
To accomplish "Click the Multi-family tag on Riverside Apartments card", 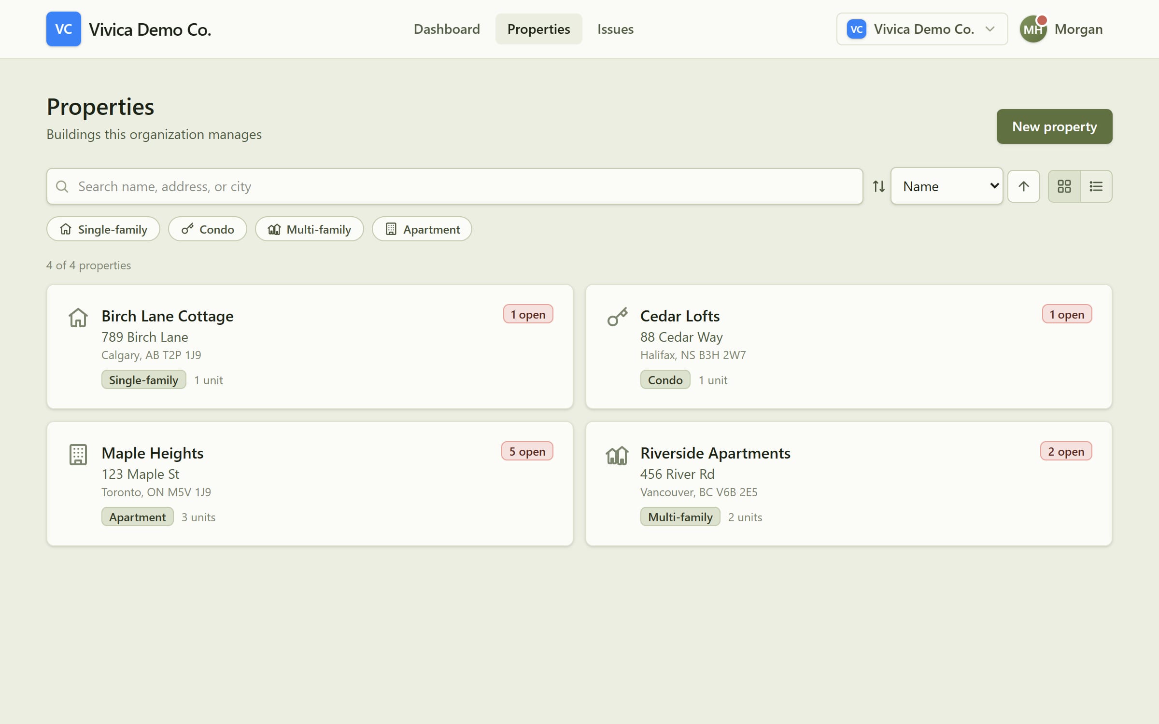I will [680, 517].
